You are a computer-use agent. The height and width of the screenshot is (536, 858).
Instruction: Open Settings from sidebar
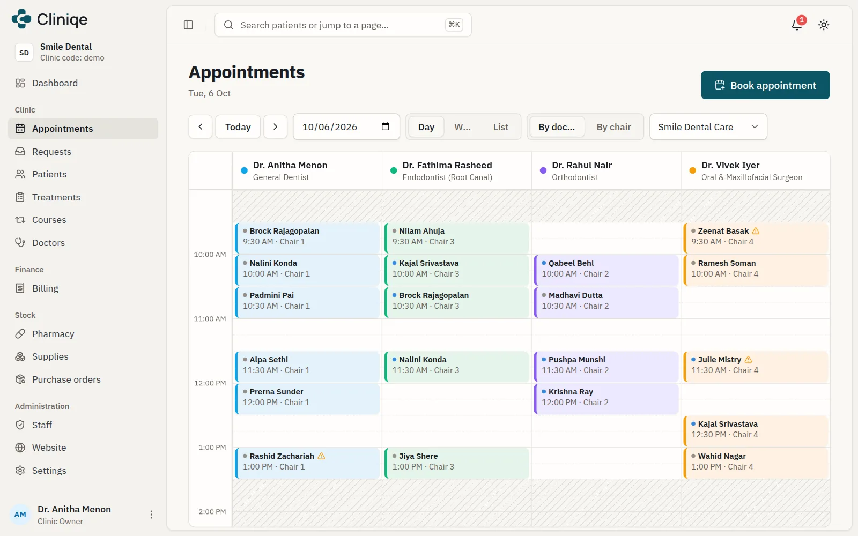coord(83,471)
